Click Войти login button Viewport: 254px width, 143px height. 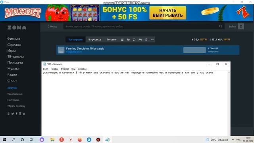tap(232, 27)
